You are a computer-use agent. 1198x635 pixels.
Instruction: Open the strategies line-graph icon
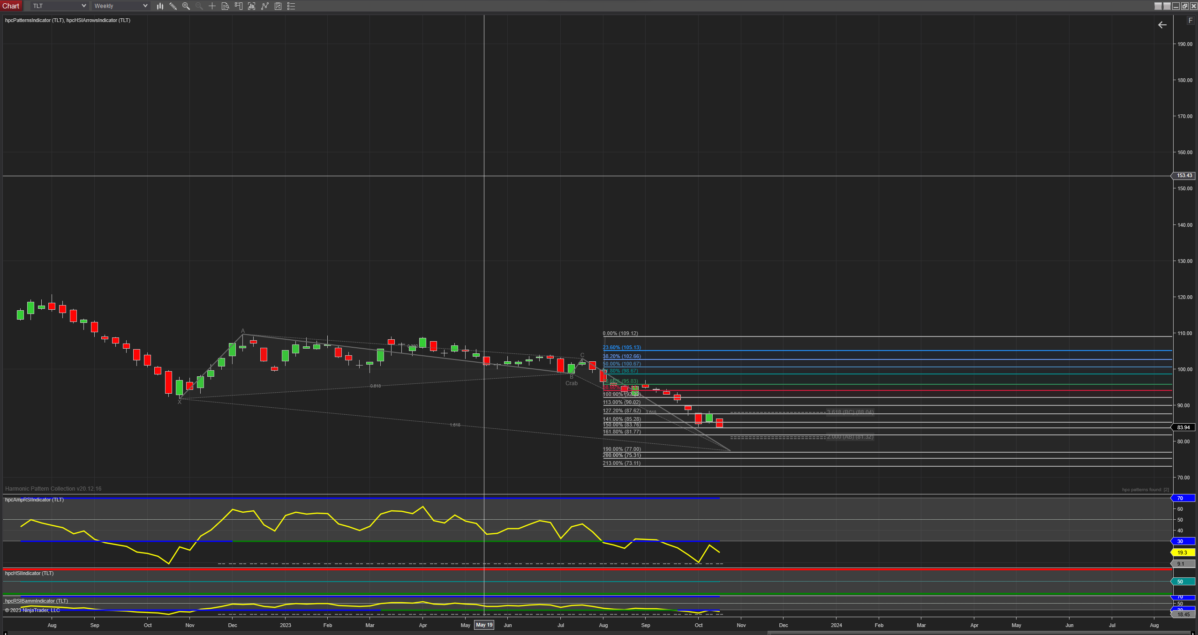(x=265, y=6)
